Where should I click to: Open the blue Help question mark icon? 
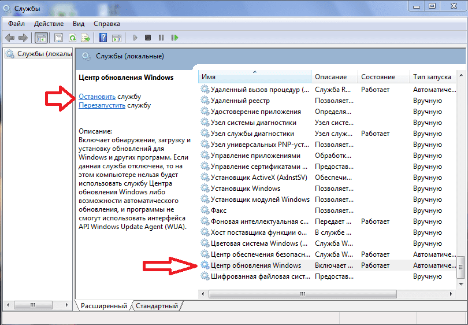[x=103, y=38]
